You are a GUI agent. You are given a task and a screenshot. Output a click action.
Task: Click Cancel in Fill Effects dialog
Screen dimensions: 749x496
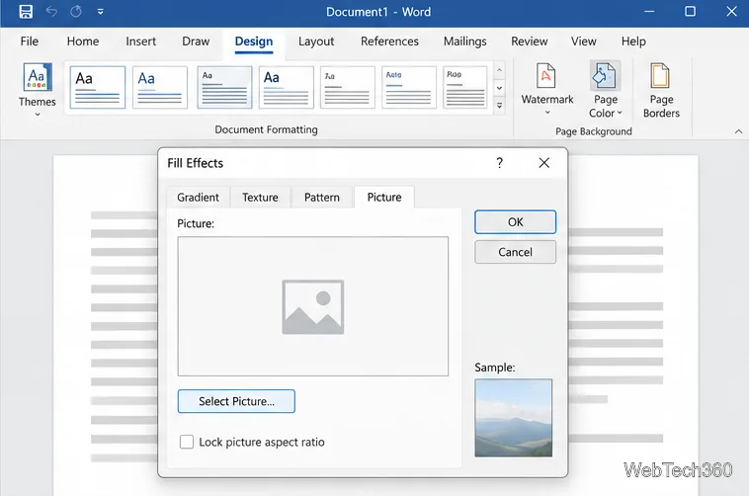(515, 252)
